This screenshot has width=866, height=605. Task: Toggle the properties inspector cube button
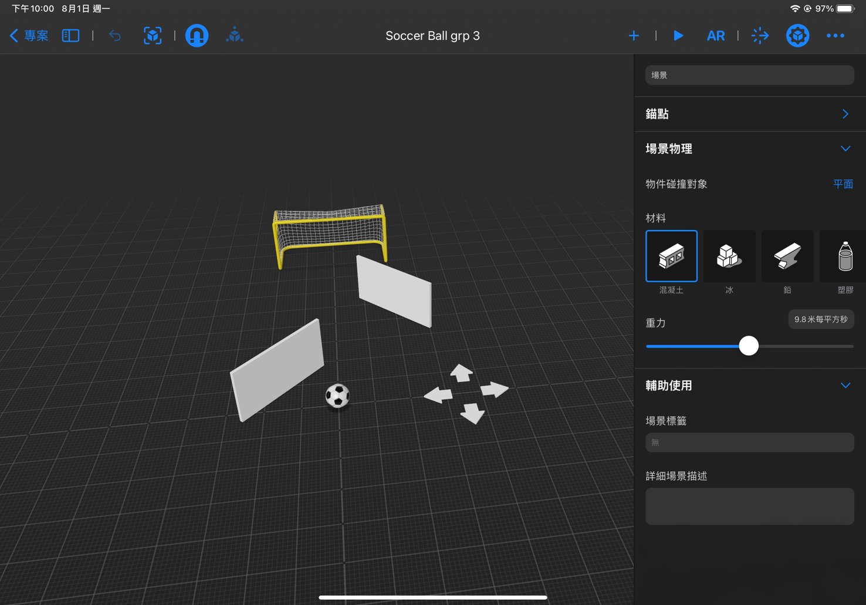tap(797, 36)
